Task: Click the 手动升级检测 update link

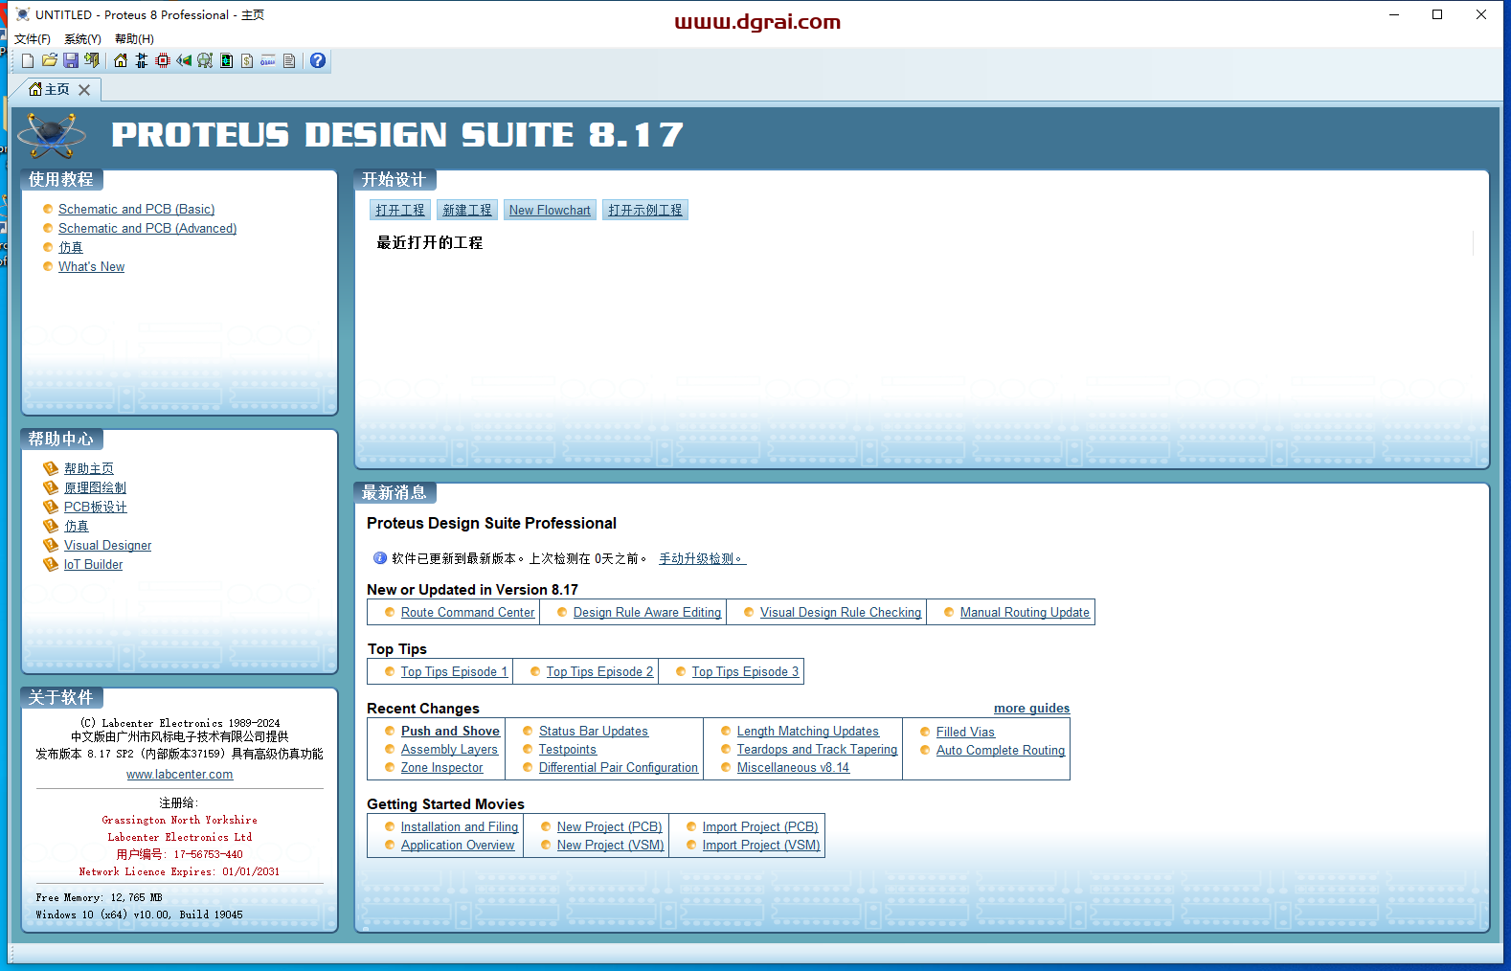Action: [702, 559]
